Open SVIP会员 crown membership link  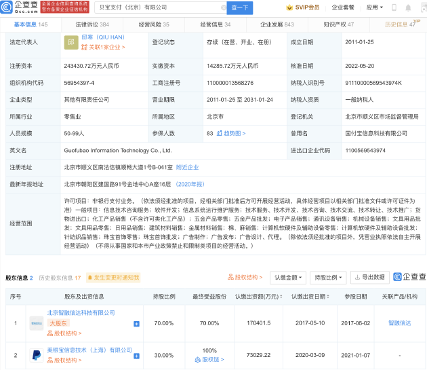pyautogui.click(x=303, y=7)
